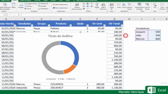Select the orange João doughnut segment
The height and width of the screenshot is (94, 168).
[x=70, y=70]
